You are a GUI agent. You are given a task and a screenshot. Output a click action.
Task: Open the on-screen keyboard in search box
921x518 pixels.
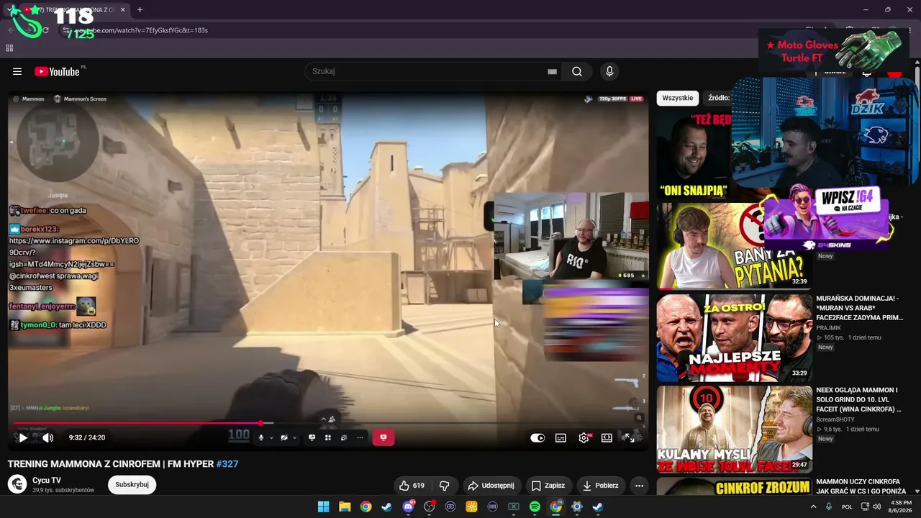click(x=552, y=71)
